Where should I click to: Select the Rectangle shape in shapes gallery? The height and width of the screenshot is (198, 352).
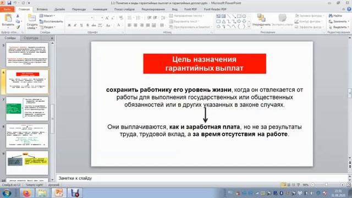point(239,16)
